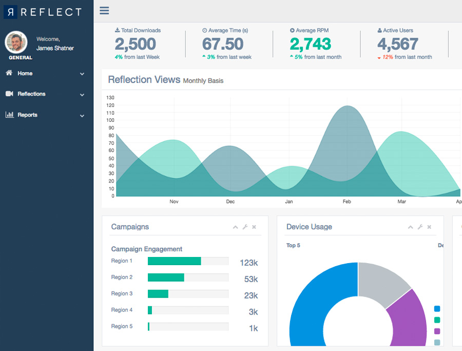Collapse the Device Usage panel

coord(410,227)
